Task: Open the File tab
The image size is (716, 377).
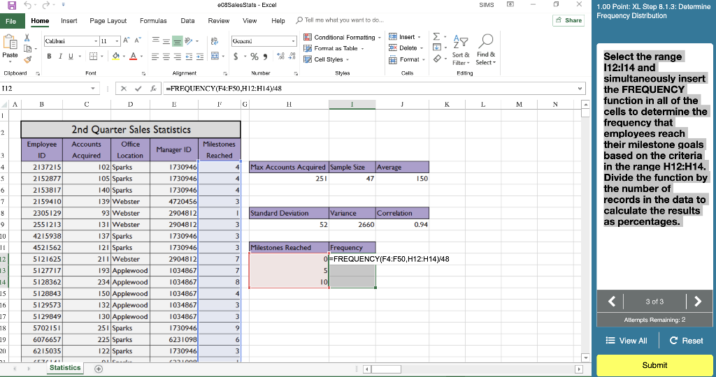Action: [x=11, y=21]
